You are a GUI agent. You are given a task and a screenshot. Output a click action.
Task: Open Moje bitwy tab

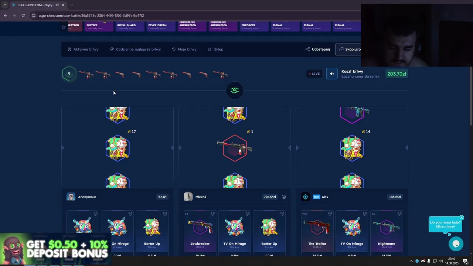[x=184, y=49]
